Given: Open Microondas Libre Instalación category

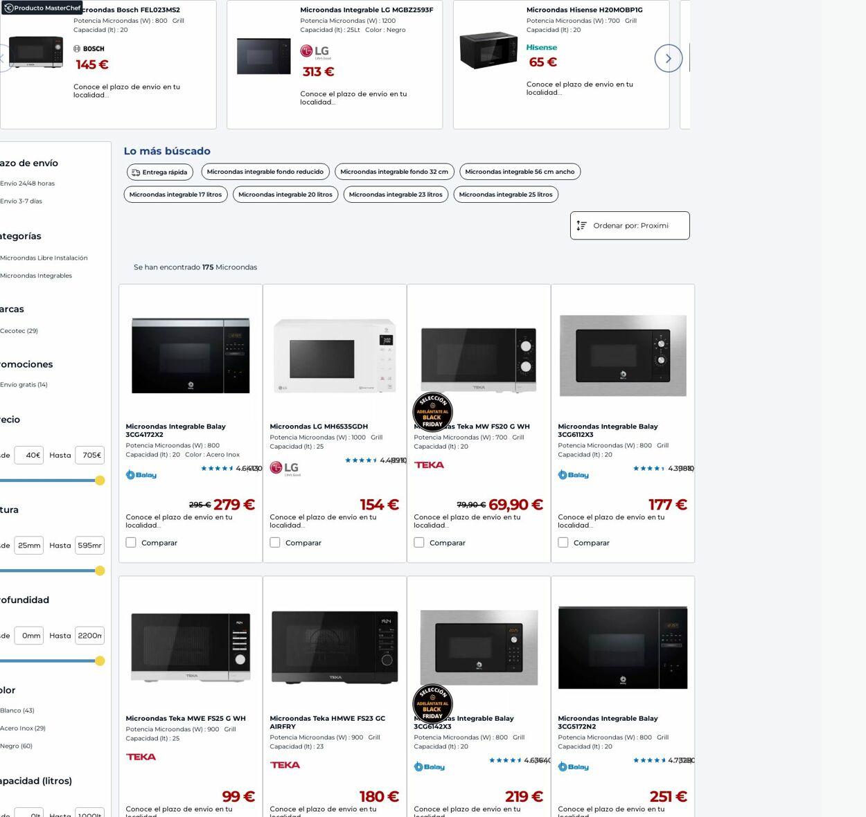Looking at the screenshot, I should coord(44,258).
